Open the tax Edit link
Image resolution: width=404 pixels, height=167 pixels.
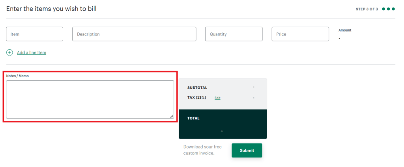pos(217,98)
